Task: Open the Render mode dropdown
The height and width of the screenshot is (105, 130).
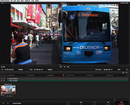Action: pos(5,67)
